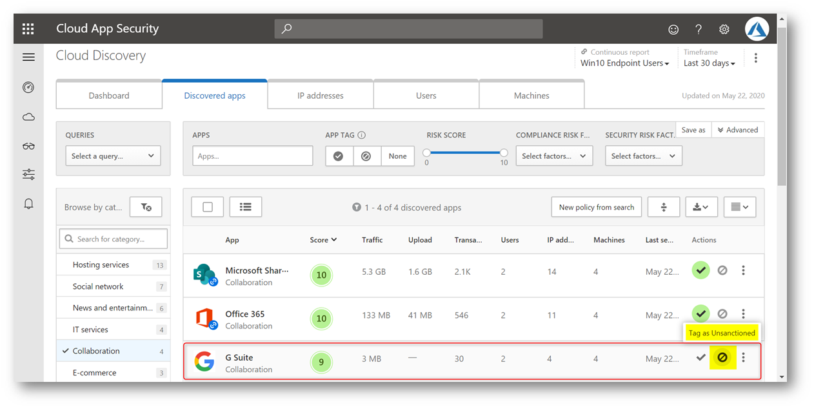Open Office 365 row more options
This screenshot has width=814, height=409.
(x=743, y=314)
